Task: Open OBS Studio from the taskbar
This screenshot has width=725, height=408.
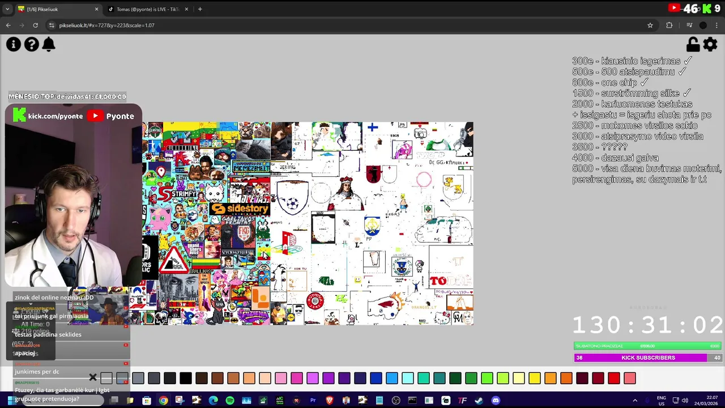Action: tap(396, 401)
